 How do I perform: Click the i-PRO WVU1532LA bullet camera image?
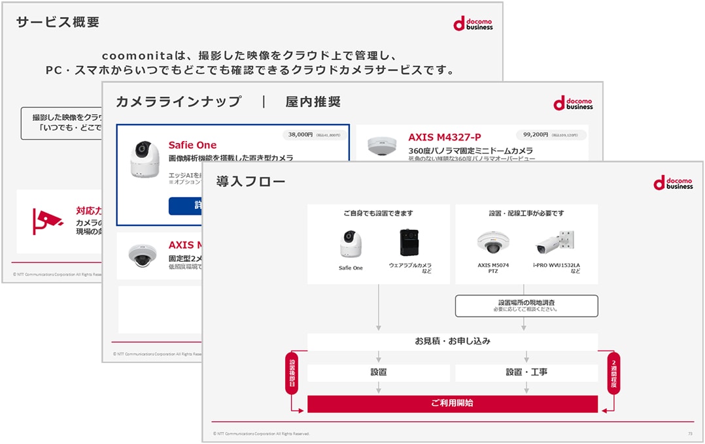tap(555, 242)
